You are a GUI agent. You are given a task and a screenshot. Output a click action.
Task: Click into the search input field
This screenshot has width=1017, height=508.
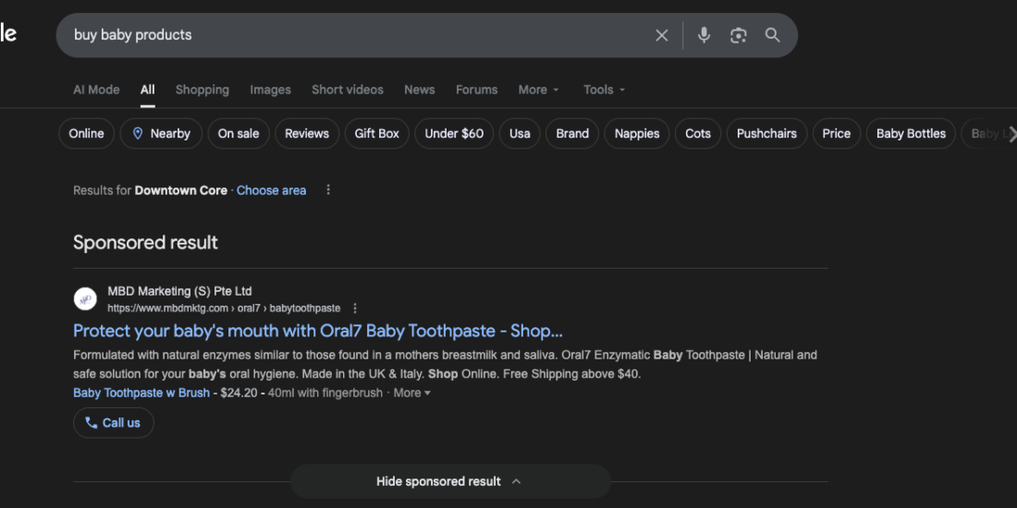click(351, 35)
